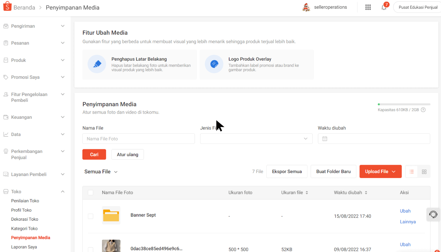
Task: Click the Shopee logo icon
Action: tap(7, 6)
